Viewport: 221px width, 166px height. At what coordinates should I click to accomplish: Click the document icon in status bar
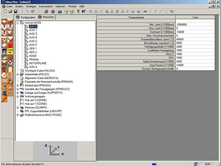tap(196, 164)
